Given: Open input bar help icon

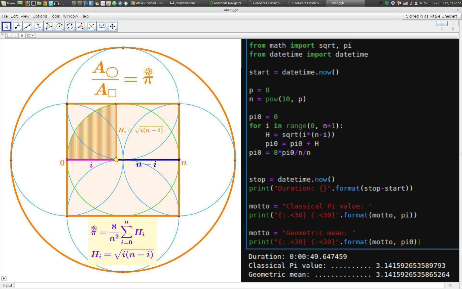Looking at the screenshot, I should (450, 285).
